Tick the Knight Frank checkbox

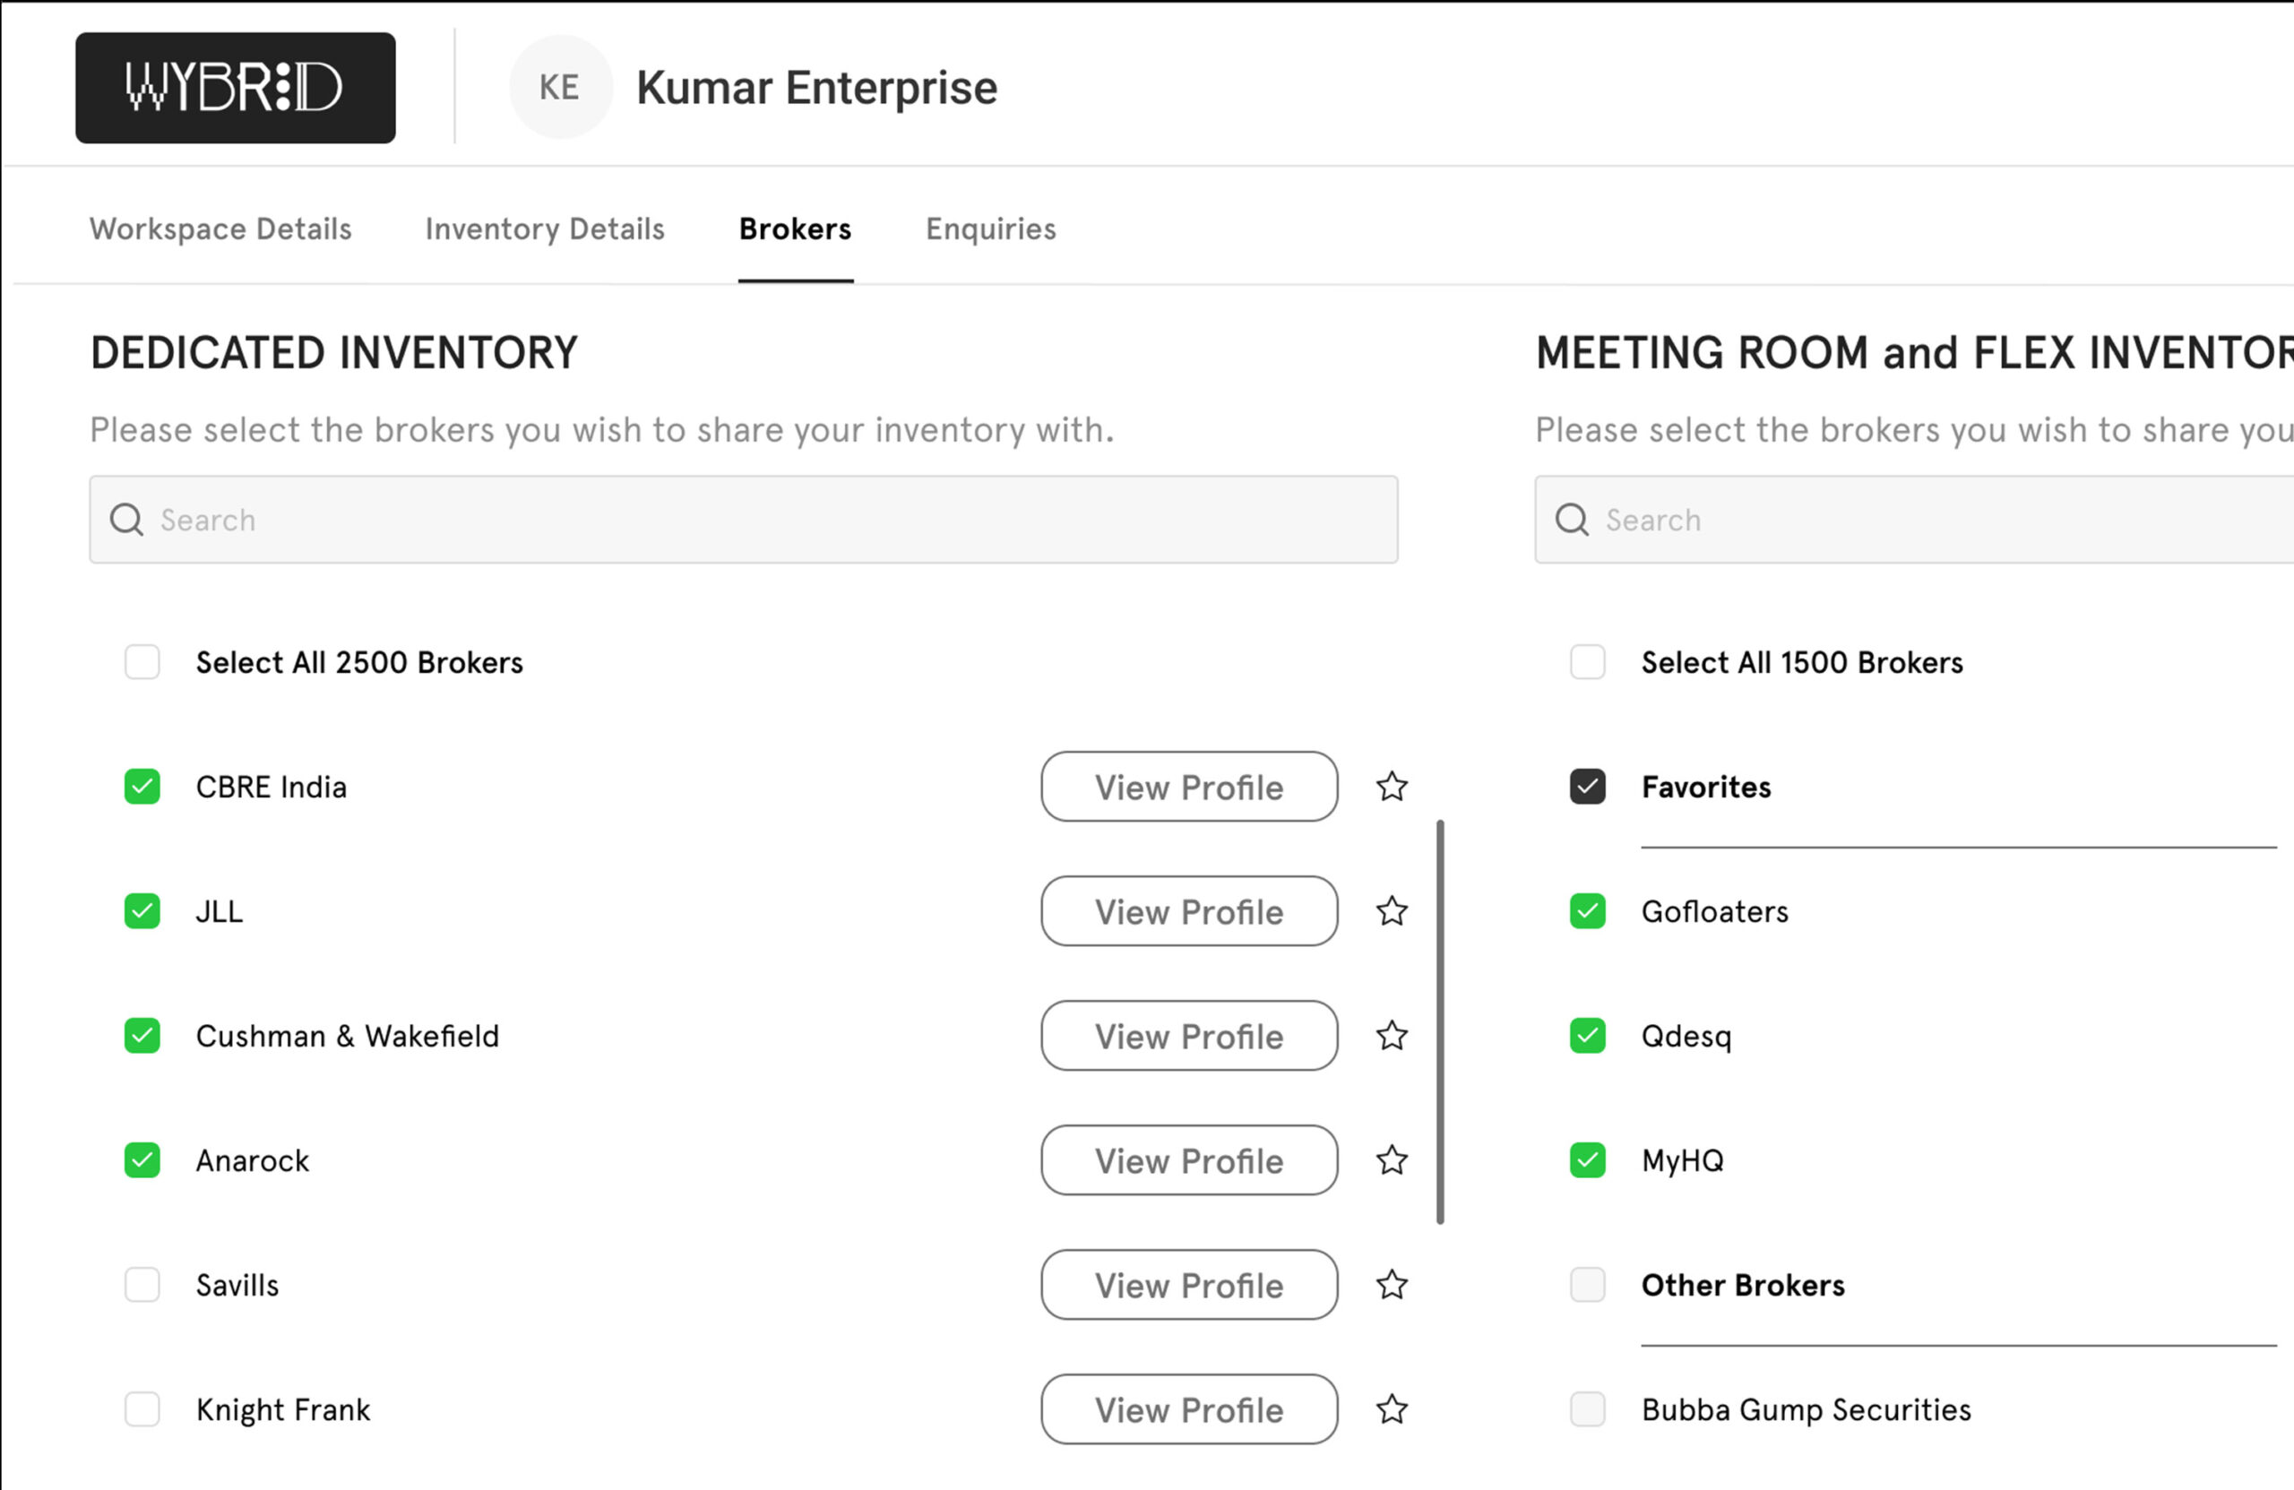click(142, 1409)
